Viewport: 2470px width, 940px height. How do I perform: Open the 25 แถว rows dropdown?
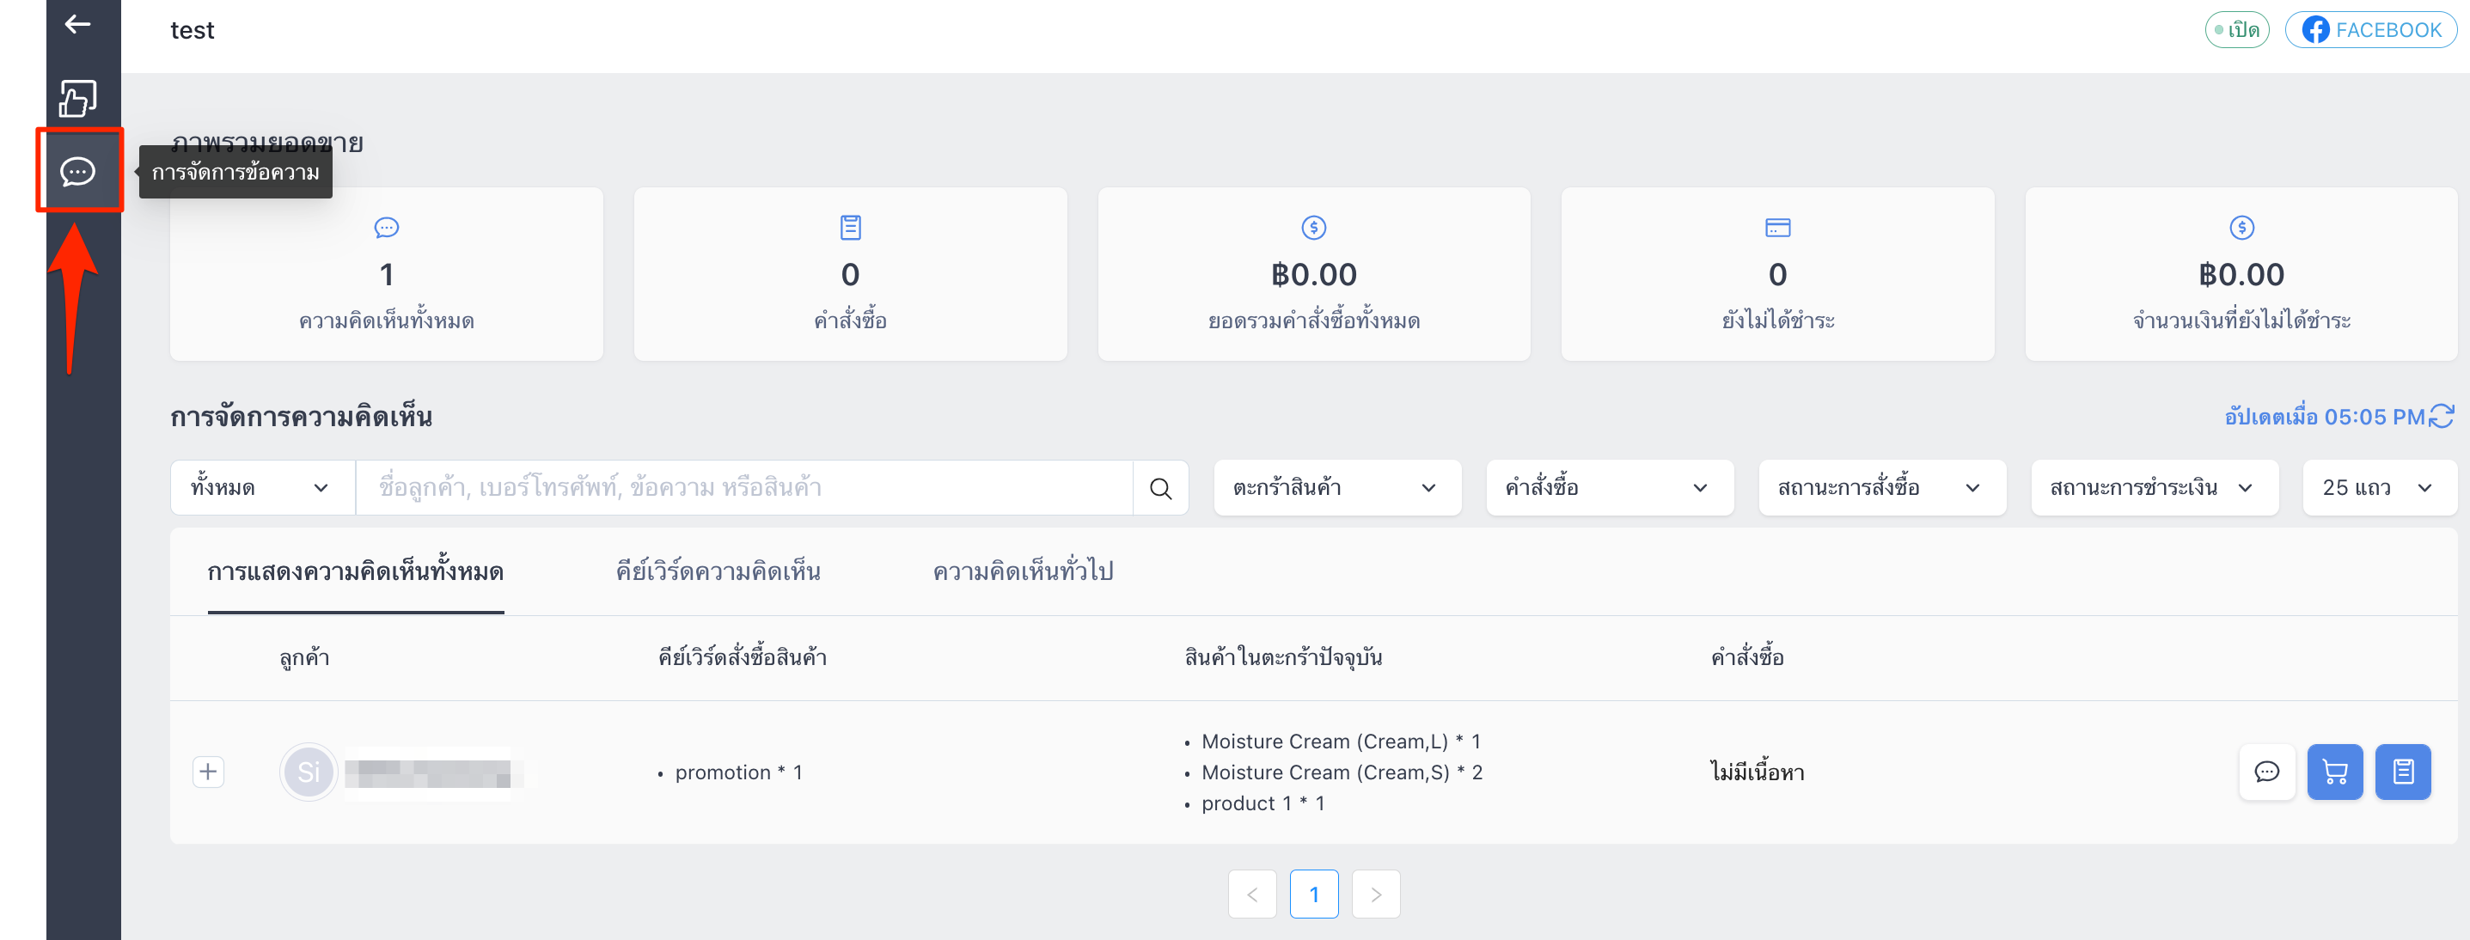2379,488
